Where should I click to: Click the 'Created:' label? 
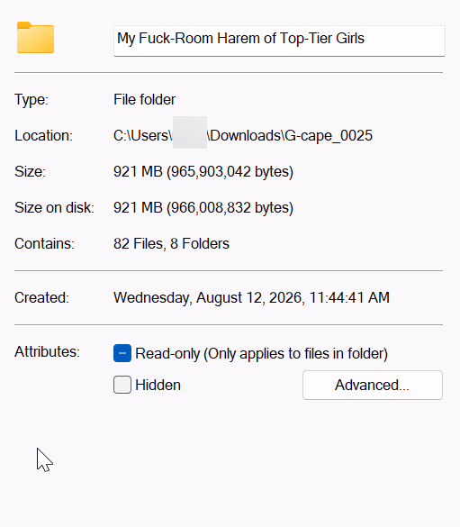click(x=41, y=298)
